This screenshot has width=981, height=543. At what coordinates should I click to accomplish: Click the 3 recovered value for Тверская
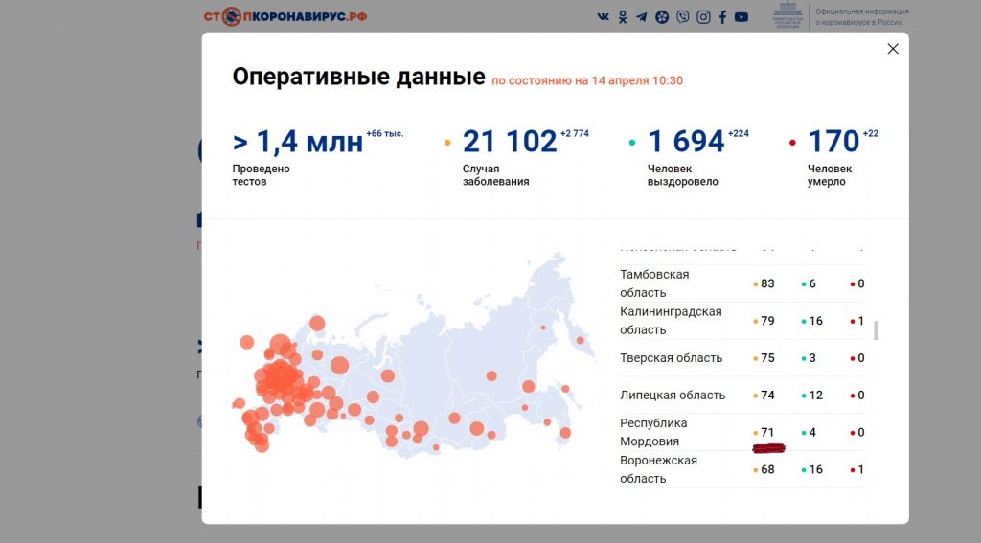tap(812, 358)
